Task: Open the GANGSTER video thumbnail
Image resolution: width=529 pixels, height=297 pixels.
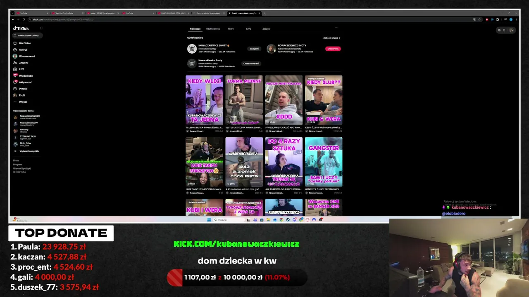Action: coord(324,162)
